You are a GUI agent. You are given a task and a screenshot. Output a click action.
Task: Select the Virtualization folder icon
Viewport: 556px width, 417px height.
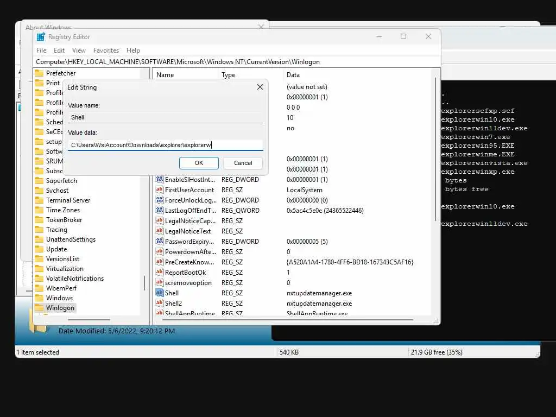click(39, 269)
